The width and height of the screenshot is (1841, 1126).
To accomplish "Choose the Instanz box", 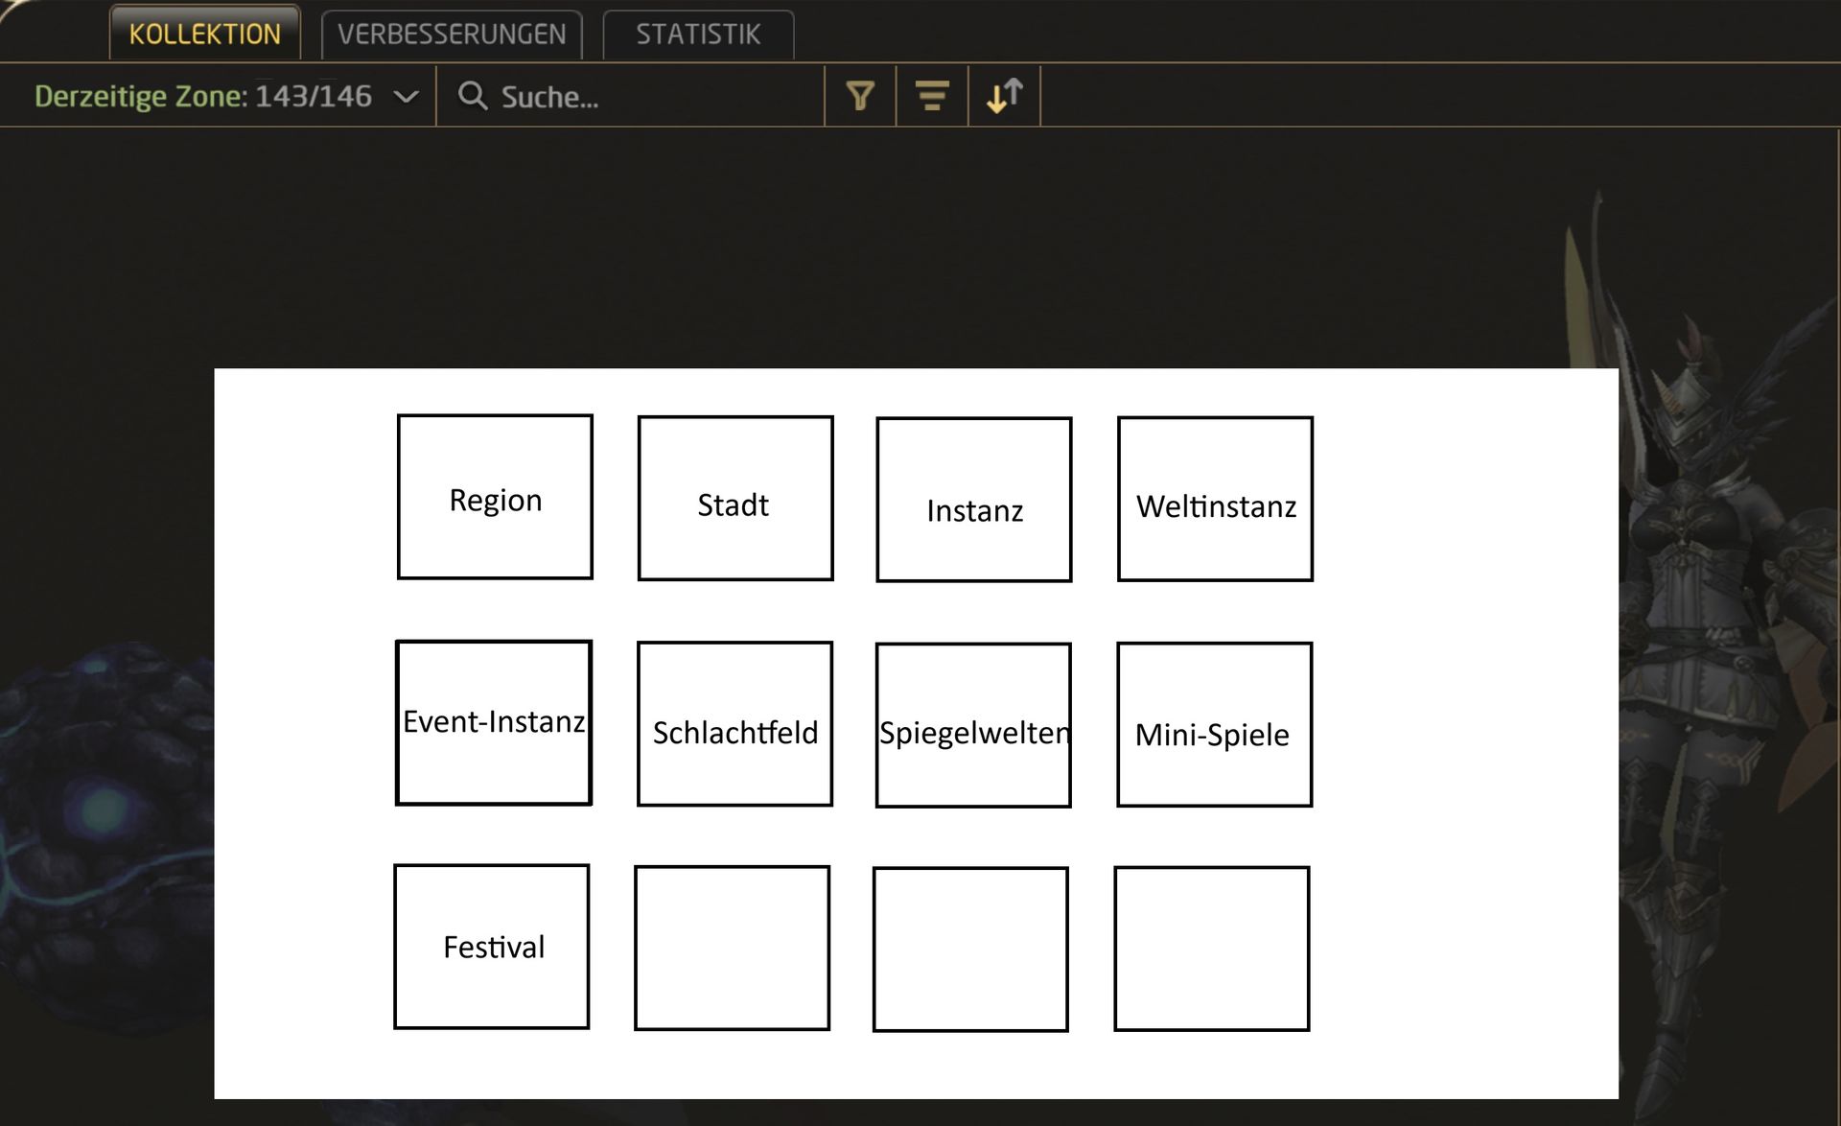I will tap(974, 500).
